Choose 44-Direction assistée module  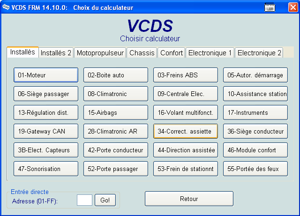click(x=186, y=150)
